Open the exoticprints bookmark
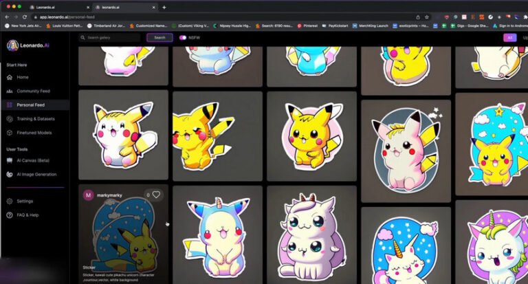The width and height of the screenshot is (528, 284). [x=410, y=25]
